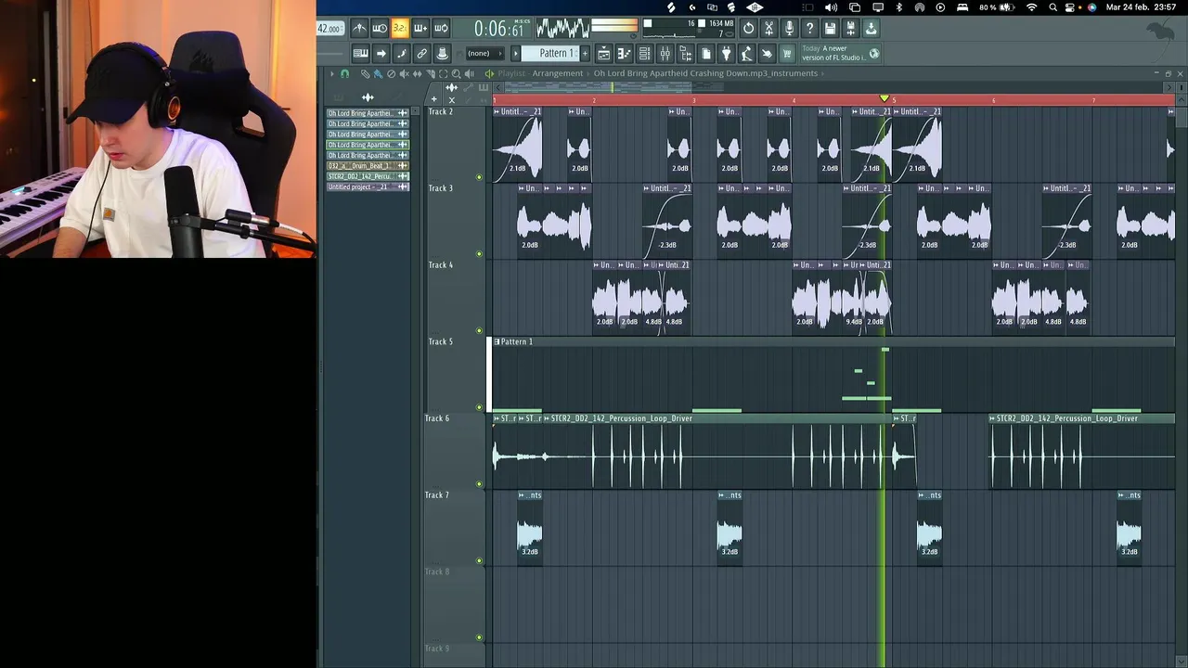Toggle the metronome
The height and width of the screenshot is (668, 1188).
click(359, 29)
